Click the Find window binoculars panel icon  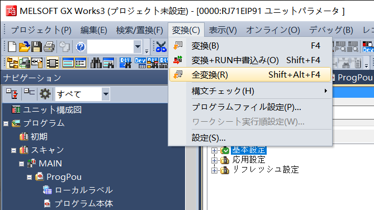click(108, 63)
